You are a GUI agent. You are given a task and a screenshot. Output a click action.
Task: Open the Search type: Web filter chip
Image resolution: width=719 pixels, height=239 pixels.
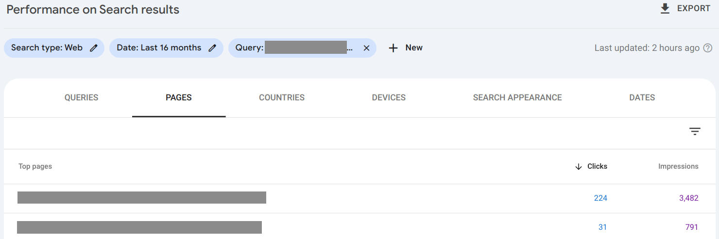[x=54, y=48]
